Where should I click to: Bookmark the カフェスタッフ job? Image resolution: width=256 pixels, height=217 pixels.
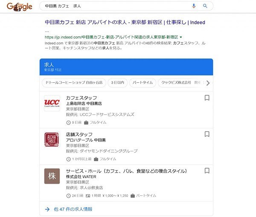207,98
